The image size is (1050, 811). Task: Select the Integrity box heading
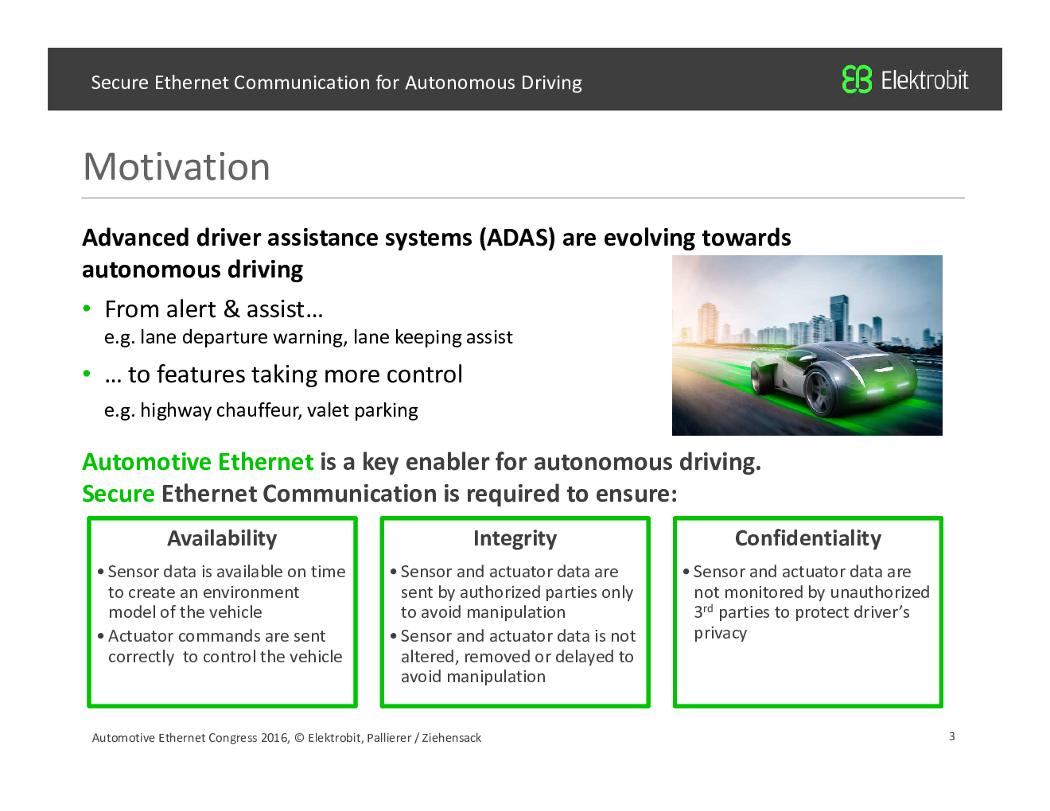tap(515, 538)
